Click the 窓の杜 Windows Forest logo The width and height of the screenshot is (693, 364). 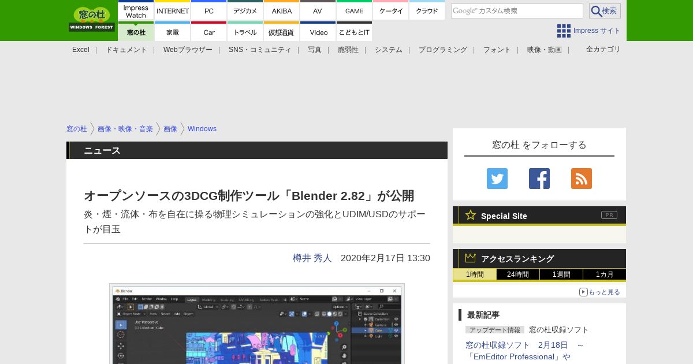[92, 19]
